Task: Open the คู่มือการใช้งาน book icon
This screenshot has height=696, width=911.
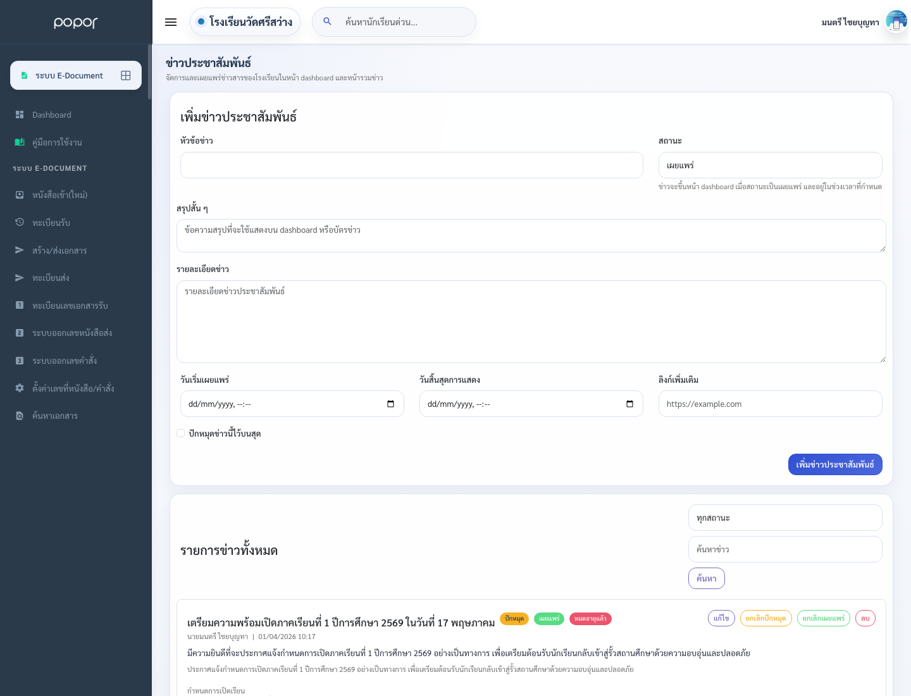Action: [20, 142]
